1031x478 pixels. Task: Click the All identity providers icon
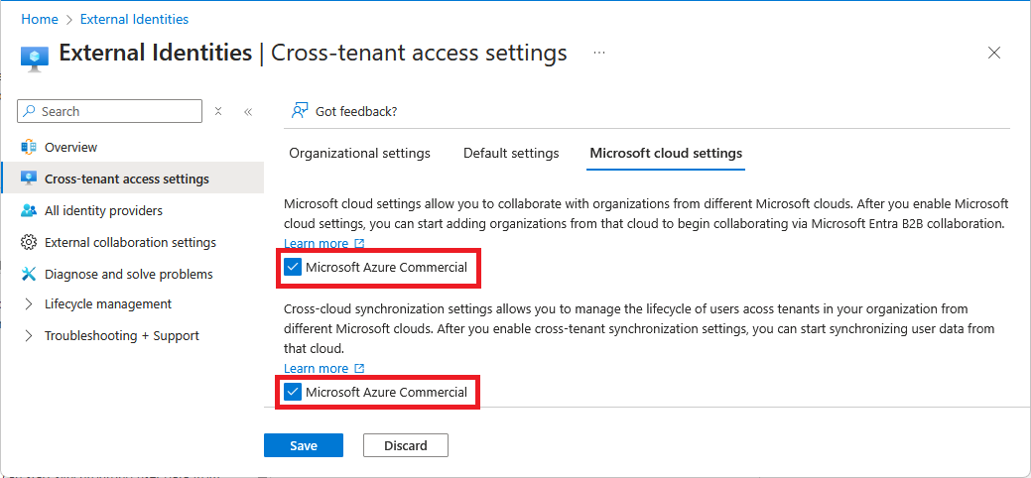[29, 210]
